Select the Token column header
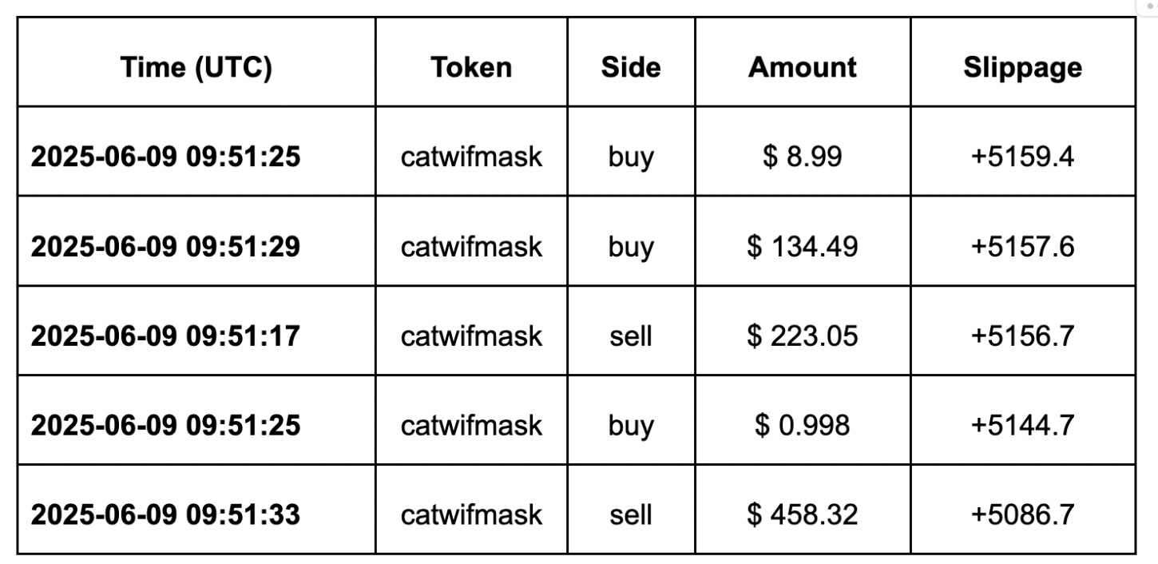The width and height of the screenshot is (1158, 564). click(x=471, y=67)
